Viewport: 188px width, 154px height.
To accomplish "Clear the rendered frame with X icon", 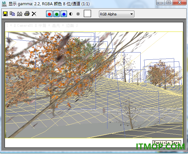I will [x=34, y=14].
